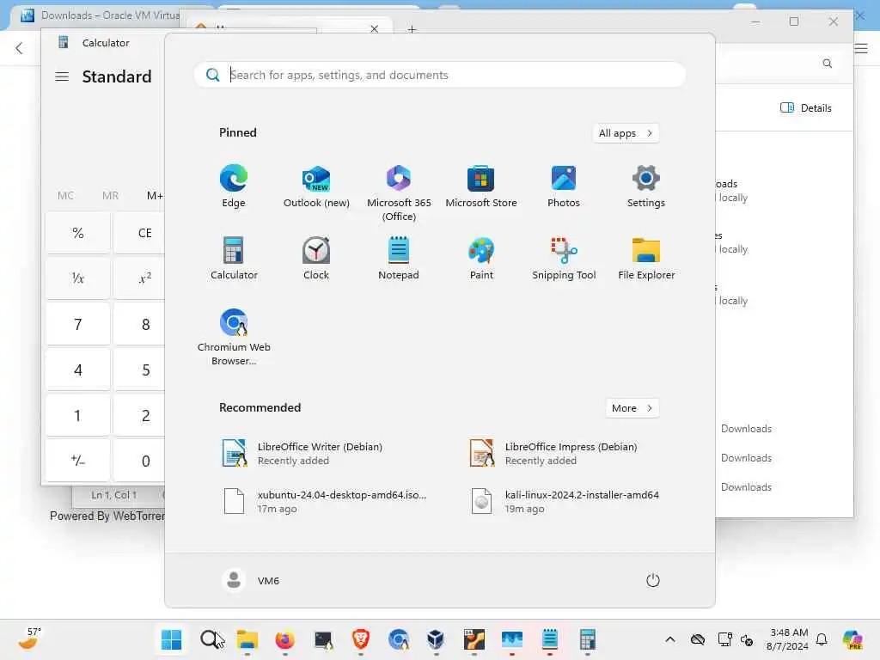Click the M+ memory add button
The image size is (880, 660).
(155, 195)
